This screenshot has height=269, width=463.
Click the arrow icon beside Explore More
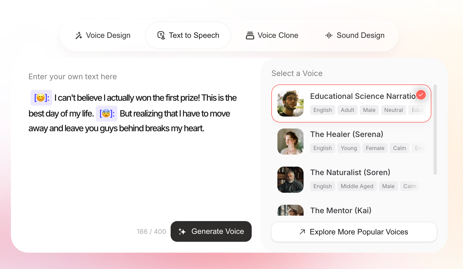point(302,232)
